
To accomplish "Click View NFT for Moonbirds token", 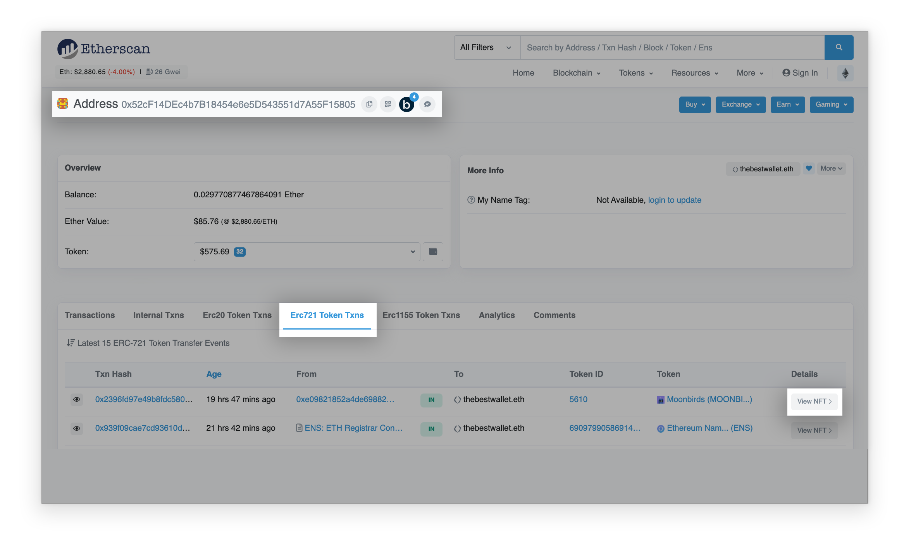I will click(x=814, y=401).
